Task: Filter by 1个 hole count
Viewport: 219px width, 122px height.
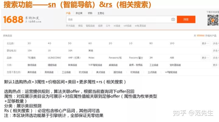Action: (131, 44)
